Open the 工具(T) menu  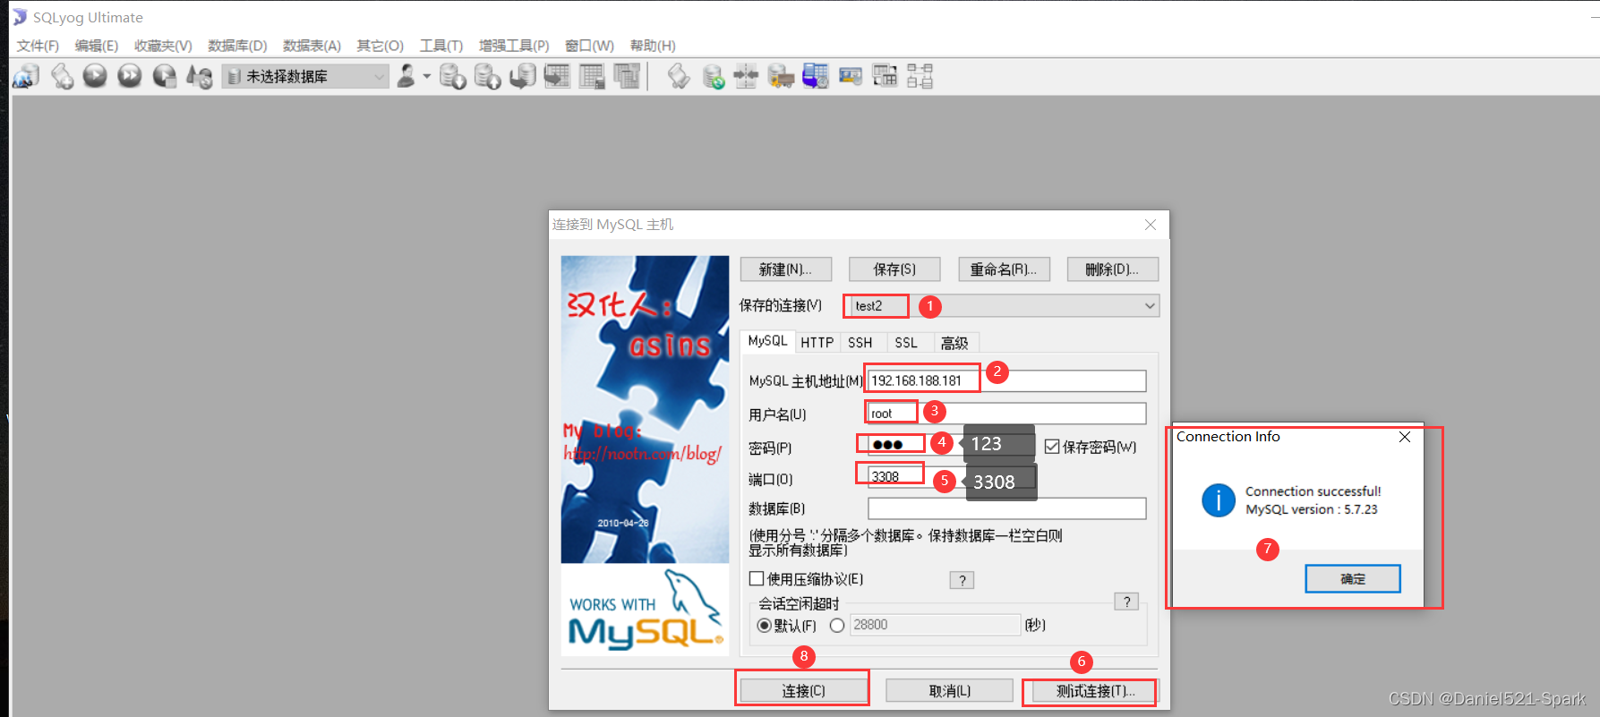(x=441, y=46)
